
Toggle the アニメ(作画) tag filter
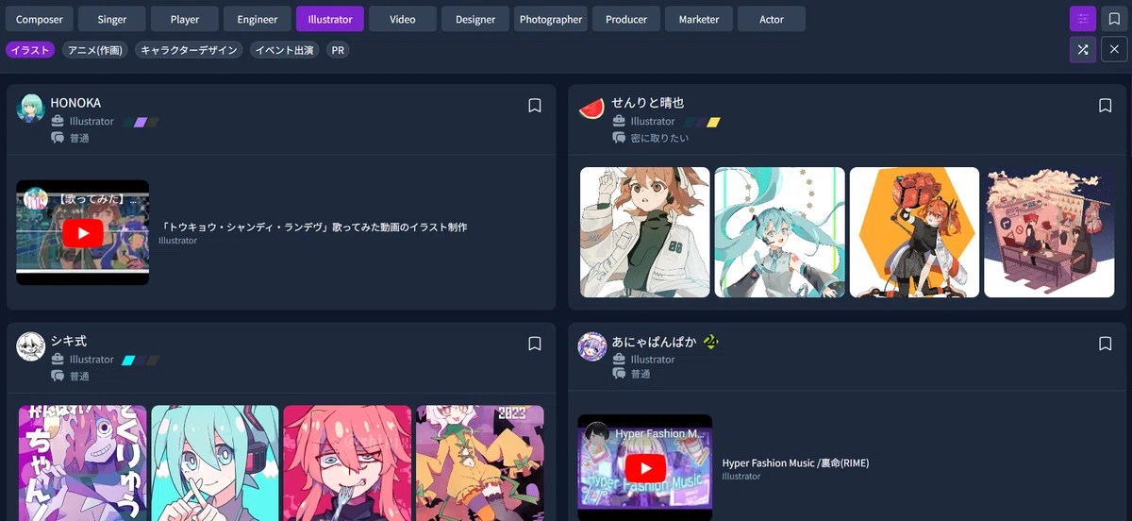[94, 50]
